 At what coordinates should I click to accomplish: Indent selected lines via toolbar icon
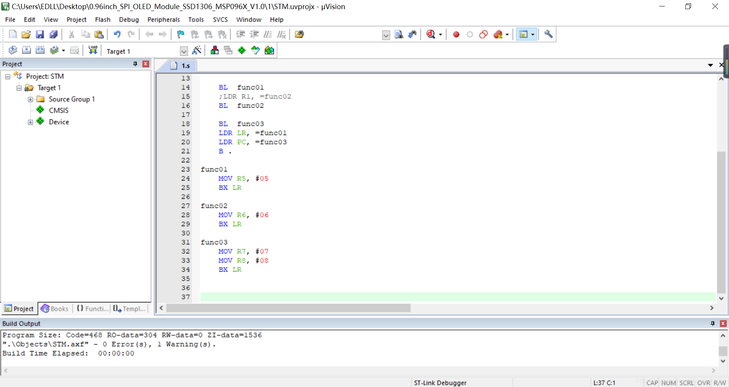point(240,35)
